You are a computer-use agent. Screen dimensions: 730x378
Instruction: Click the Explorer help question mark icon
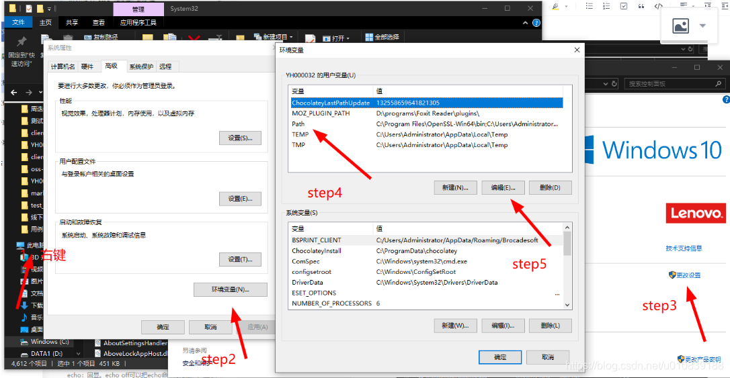(536, 23)
